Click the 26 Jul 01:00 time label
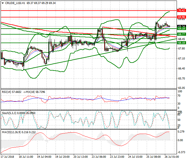 [x=172, y=157]
